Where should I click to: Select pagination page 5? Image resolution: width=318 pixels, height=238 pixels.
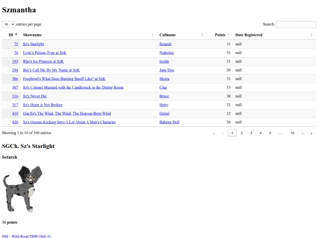tap(270, 133)
